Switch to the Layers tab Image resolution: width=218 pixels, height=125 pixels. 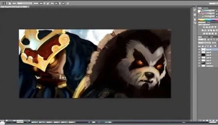pyautogui.click(x=200, y=37)
